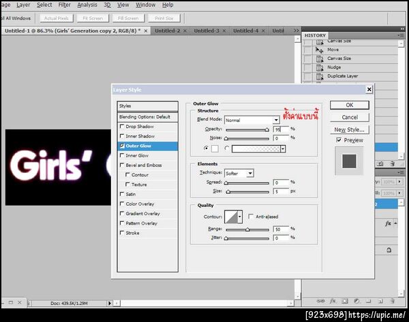Click the Opacity value field showing 95

[281, 129]
